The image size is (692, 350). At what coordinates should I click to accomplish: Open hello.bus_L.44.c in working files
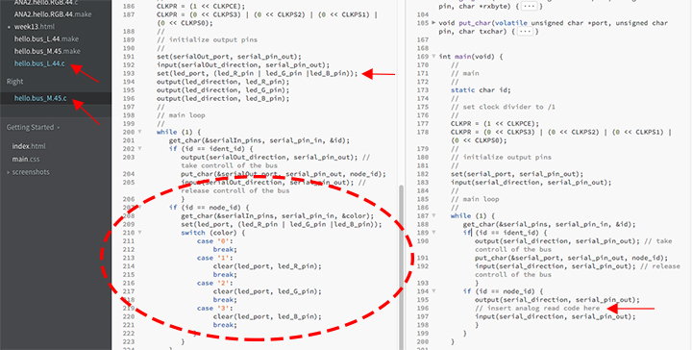tap(39, 64)
